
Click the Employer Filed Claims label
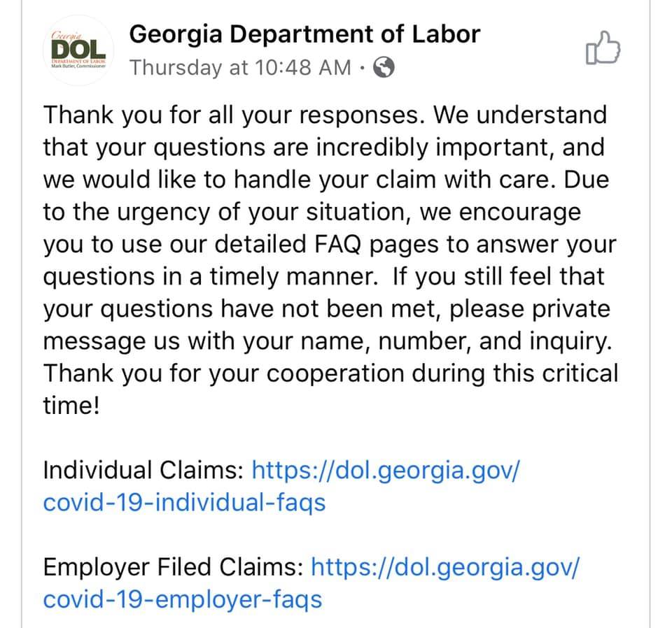174,567
